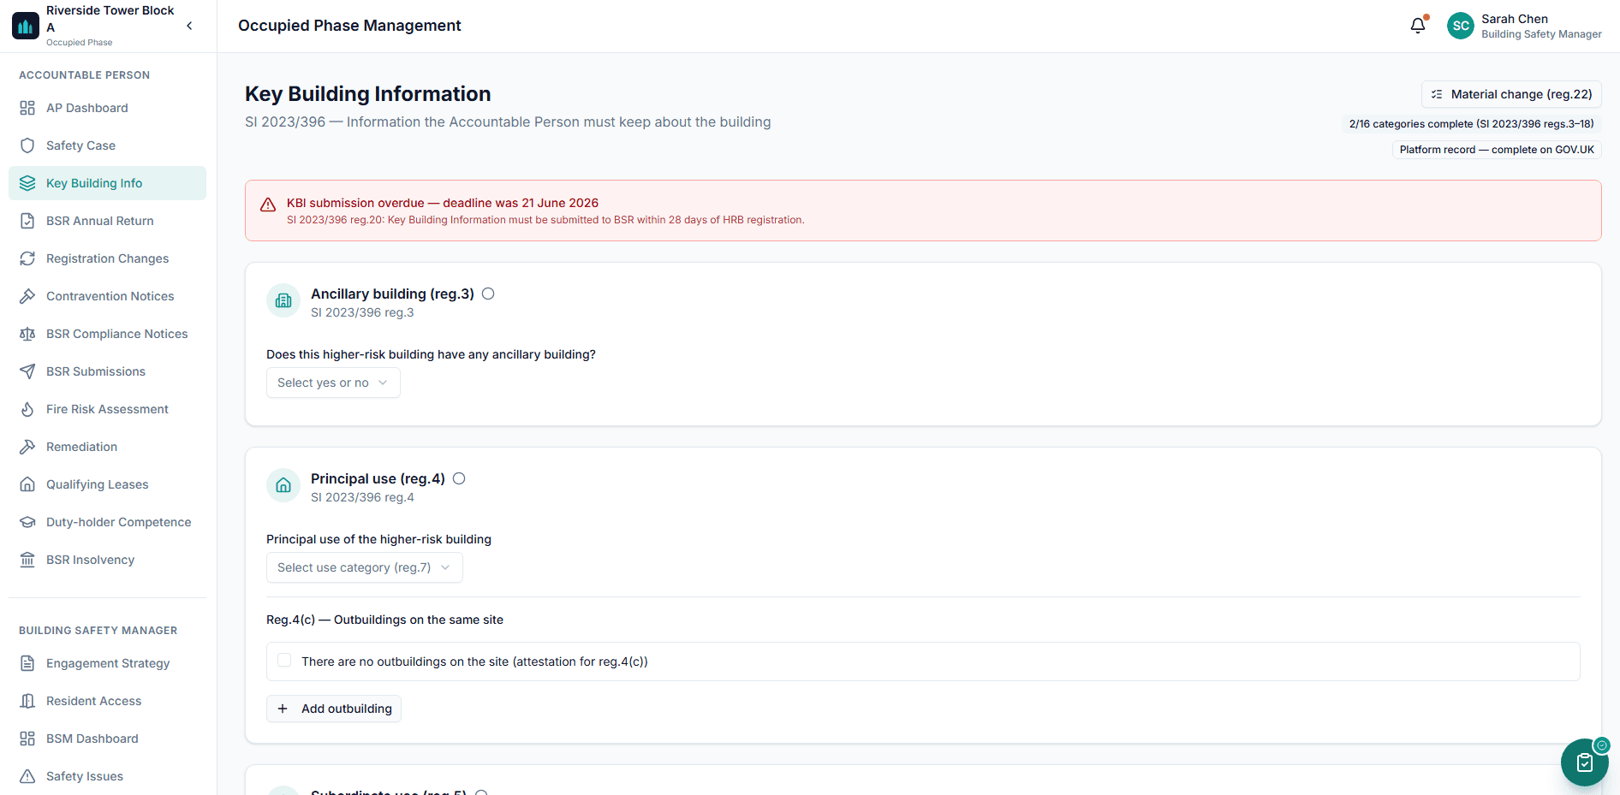Click the Remediation hammer icon
1620x795 pixels.
[27, 447]
